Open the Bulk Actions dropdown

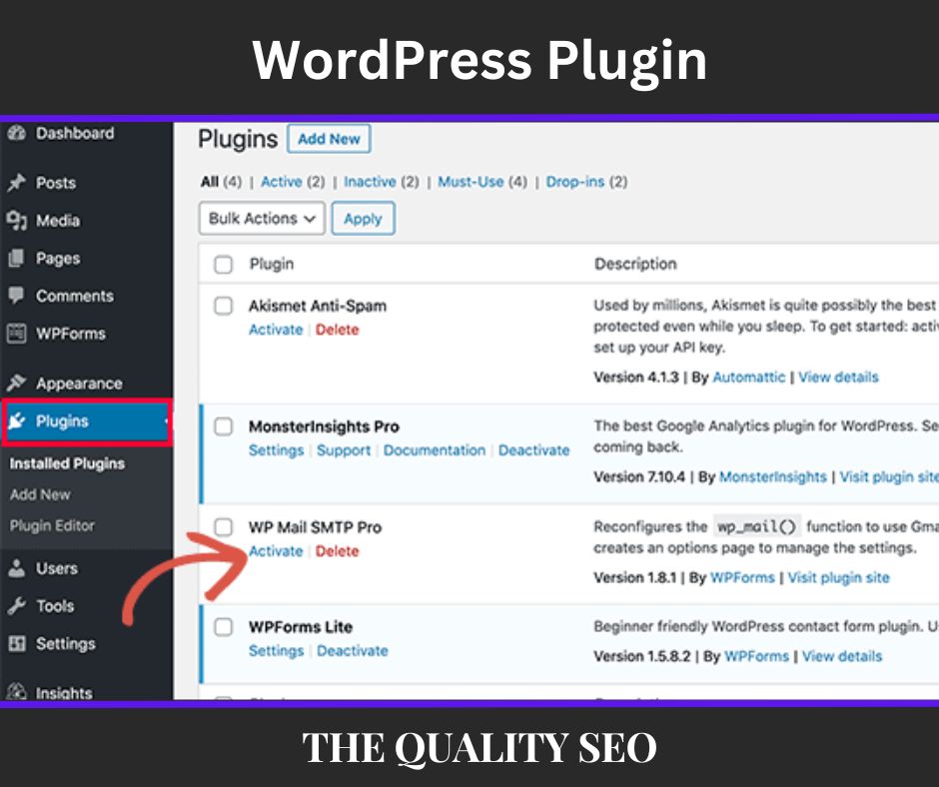(x=262, y=219)
